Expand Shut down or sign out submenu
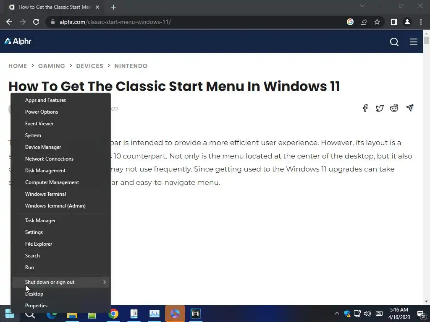The width and height of the screenshot is (430, 322). point(60,282)
